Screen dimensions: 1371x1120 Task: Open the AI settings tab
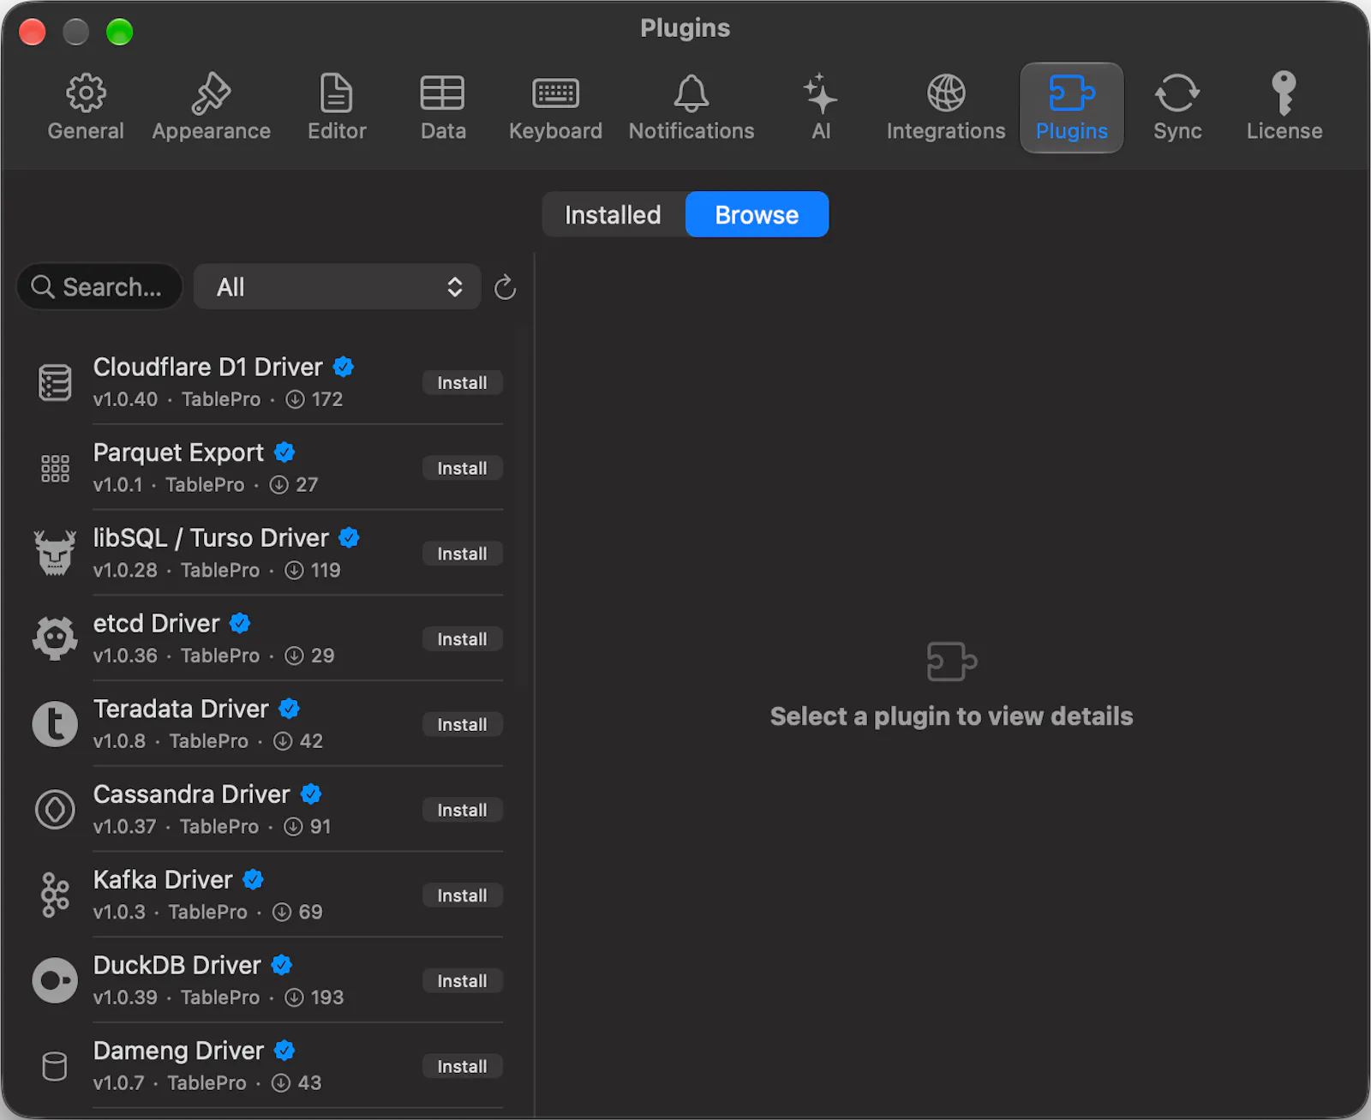(x=821, y=108)
